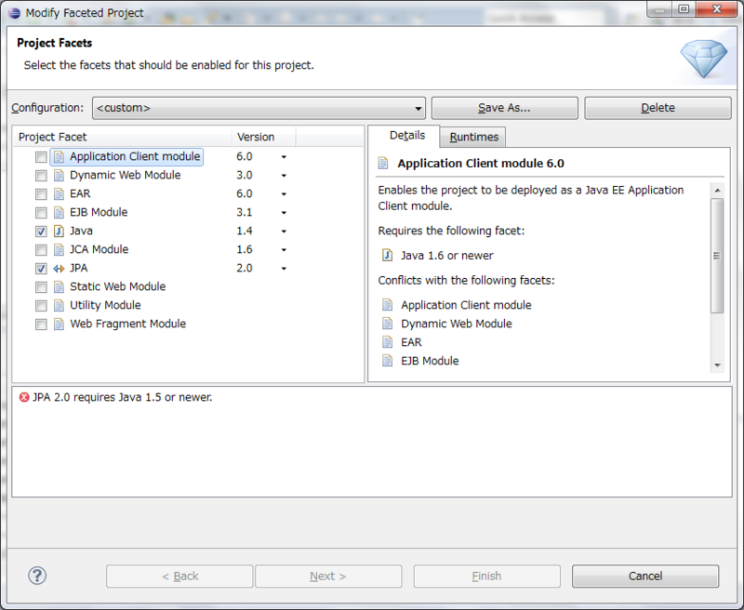744x610 pixels.
Task: Click the Java 1.6 or newer icon in Details
Action: coord(387,255)
